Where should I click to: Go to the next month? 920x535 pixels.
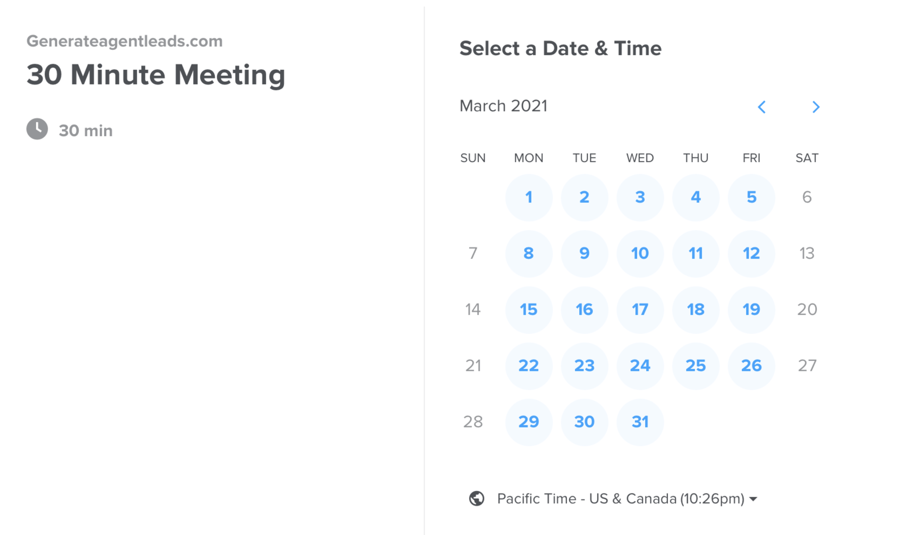(816, 107)
